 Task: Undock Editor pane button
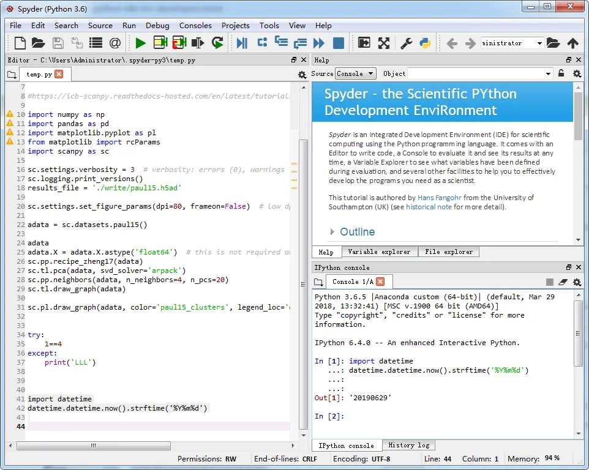tap(294, 60)
